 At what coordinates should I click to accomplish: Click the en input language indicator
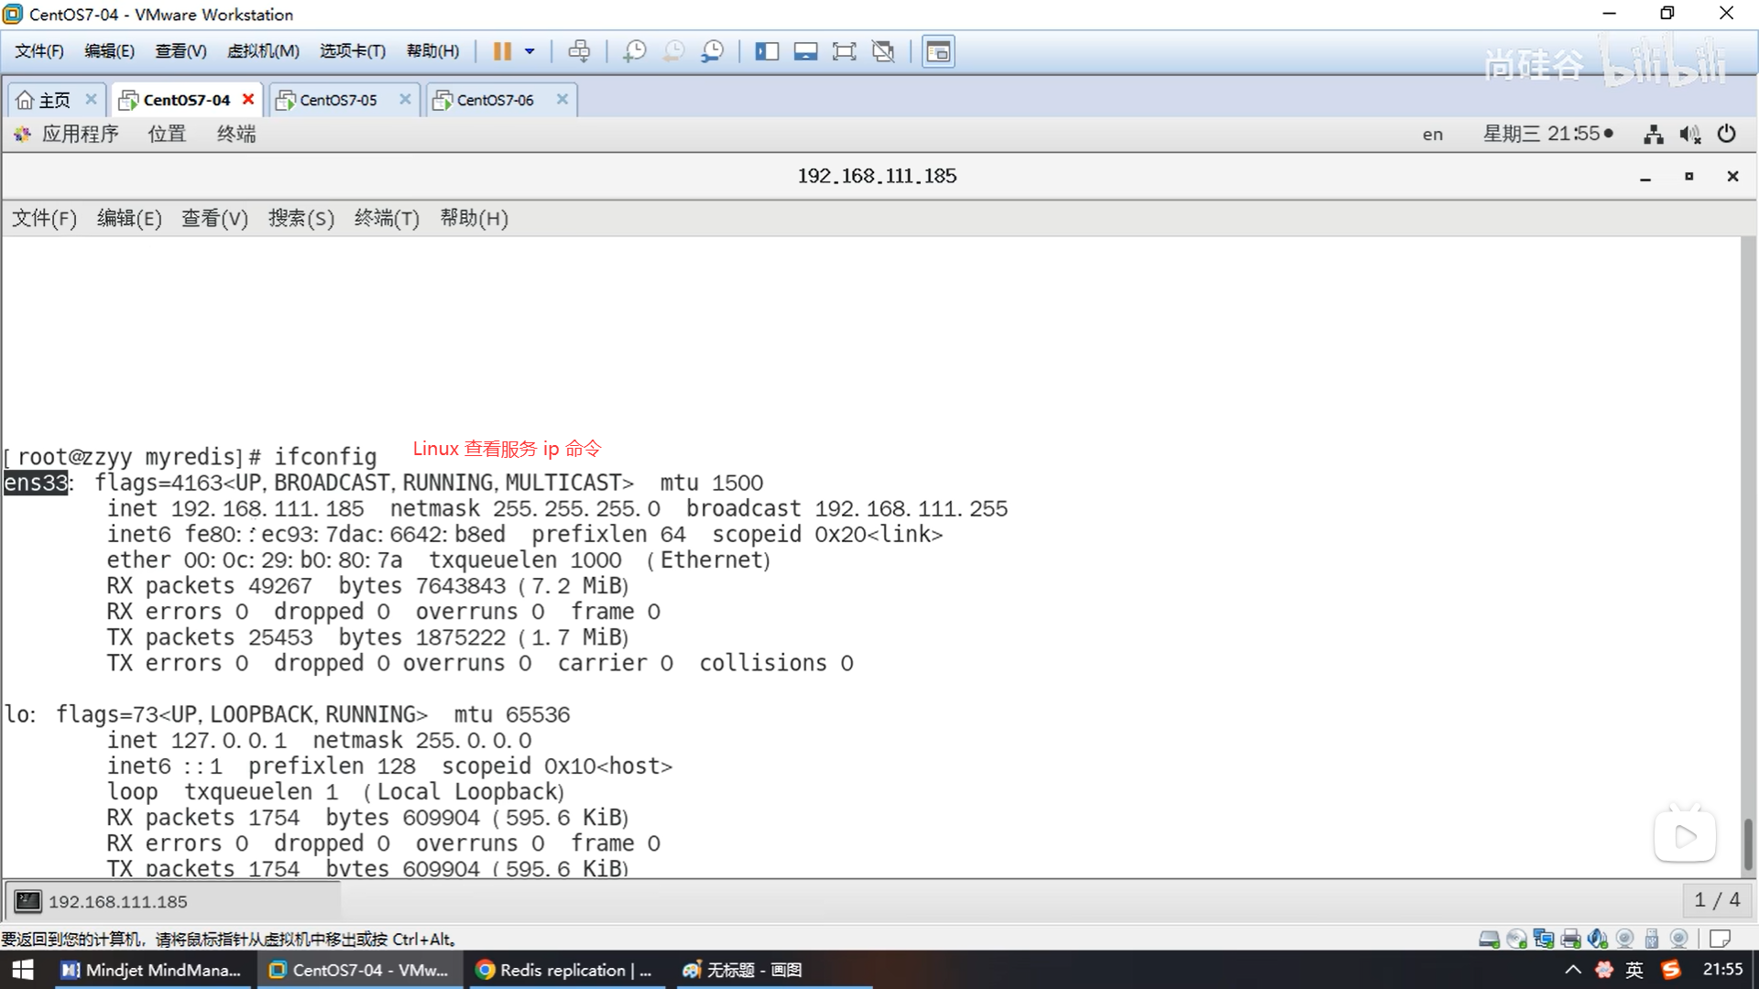1432,135
